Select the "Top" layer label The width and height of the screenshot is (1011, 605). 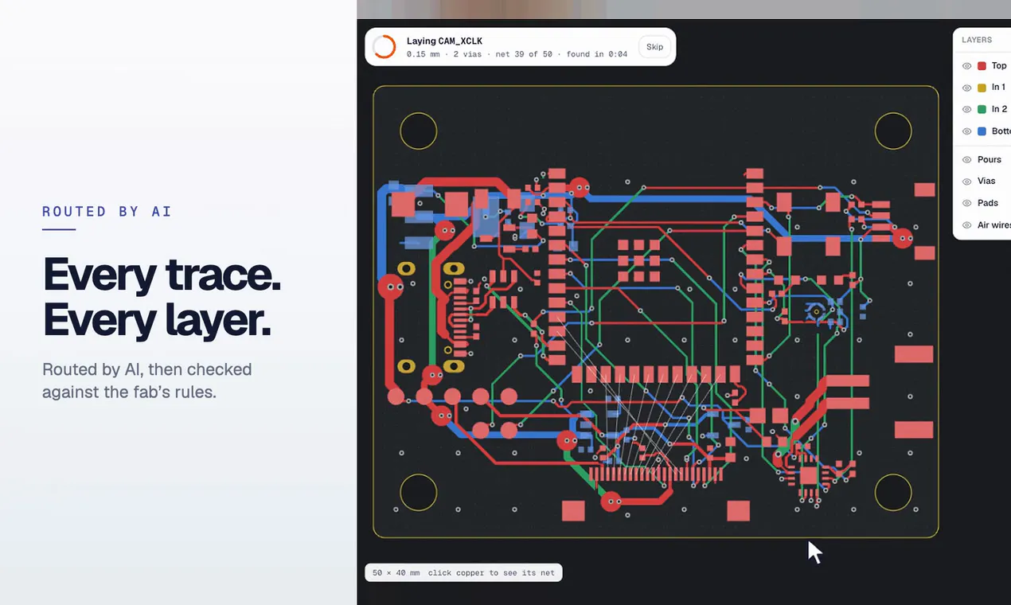(999, 66)
